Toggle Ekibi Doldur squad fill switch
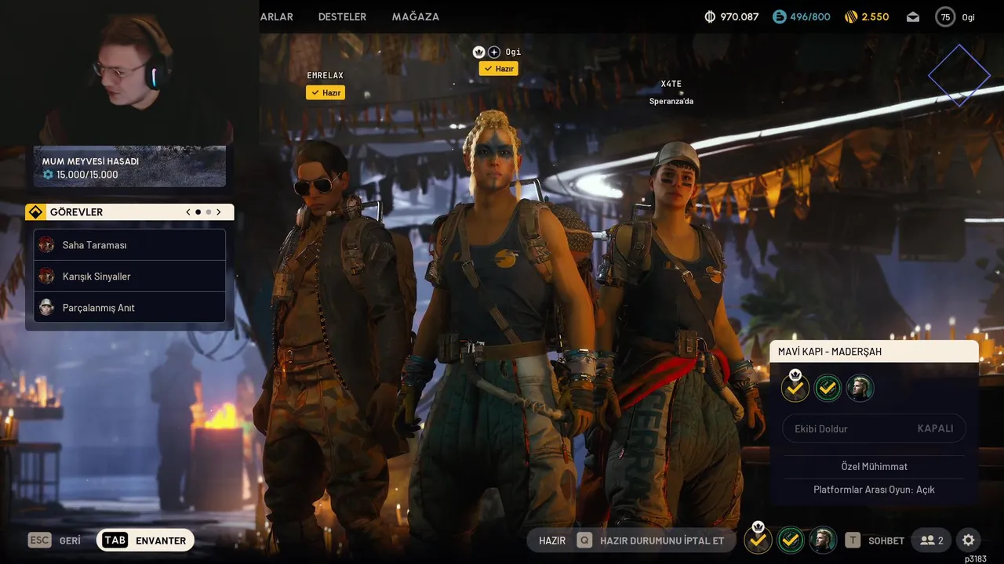1004x564 pixels. click(x=874, y=428)
